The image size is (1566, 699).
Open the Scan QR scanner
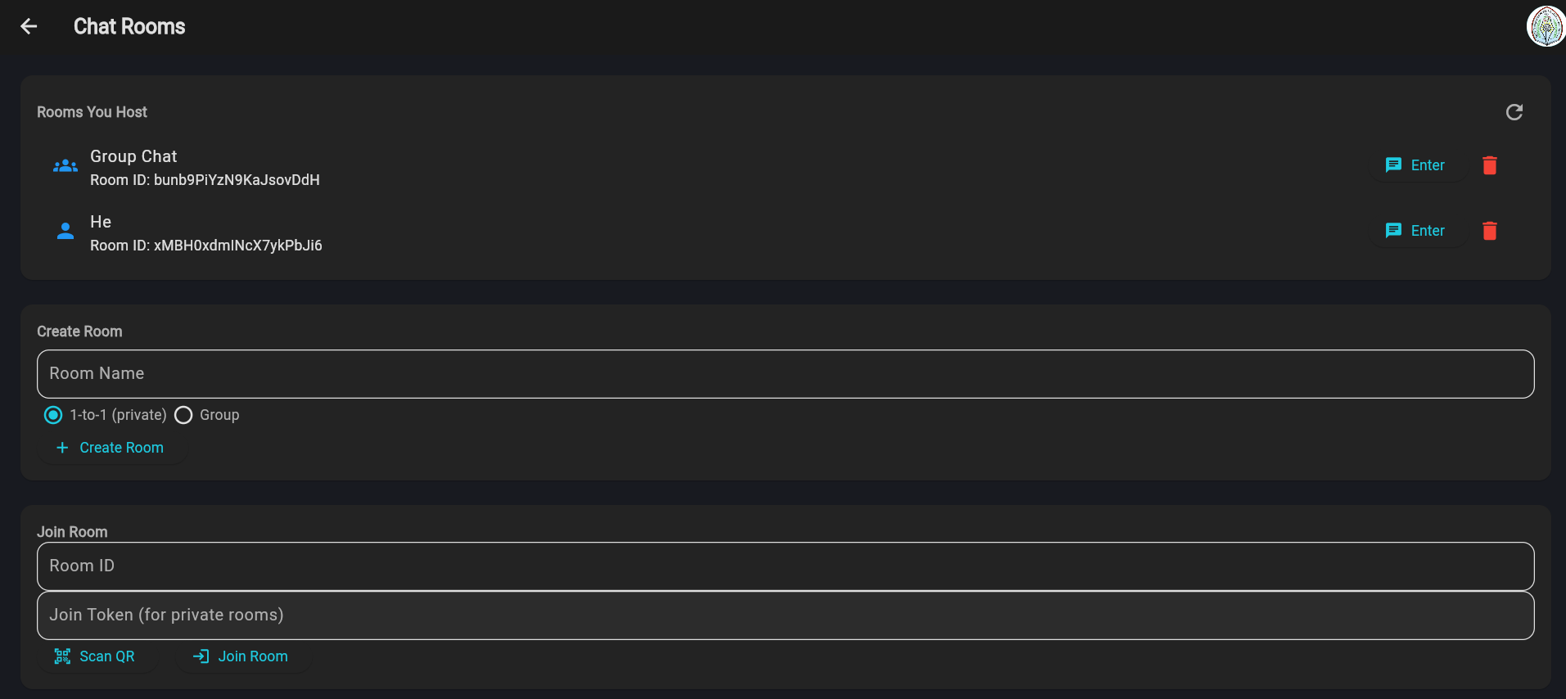coord(95,656)
